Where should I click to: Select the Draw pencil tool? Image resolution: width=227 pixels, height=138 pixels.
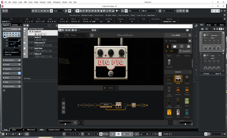click(x=84, y=11)
